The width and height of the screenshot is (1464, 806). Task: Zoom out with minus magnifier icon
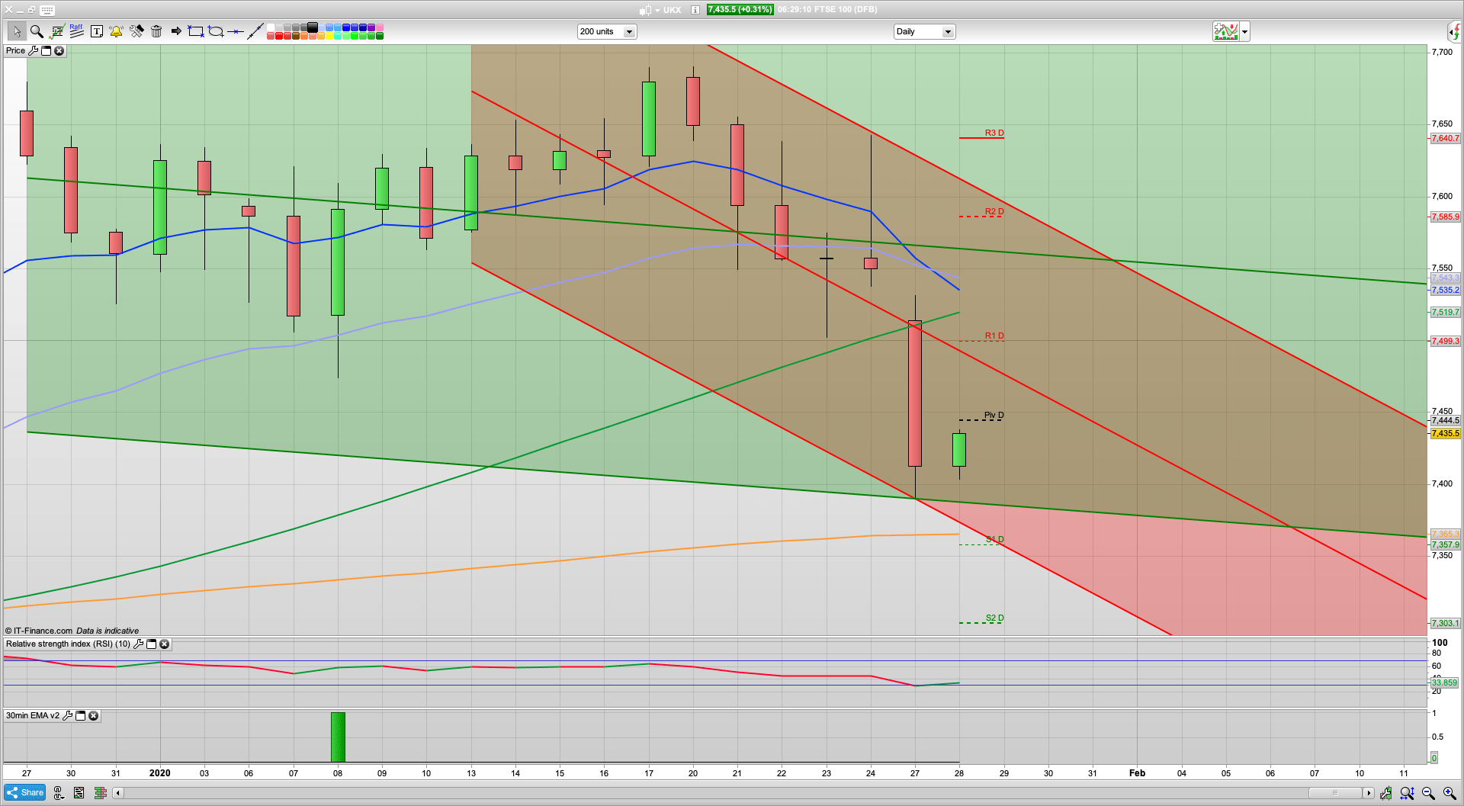[x=1428, y=793]
